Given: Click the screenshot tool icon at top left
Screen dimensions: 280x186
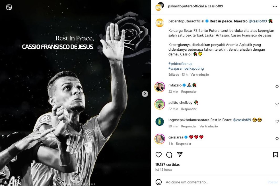Looking at the screenshot, I should pyautogui.click(x=10, y=7).
